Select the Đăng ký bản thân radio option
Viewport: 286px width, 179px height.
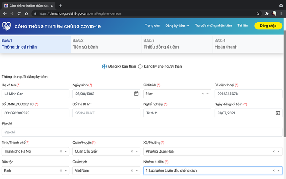[104, 66]
